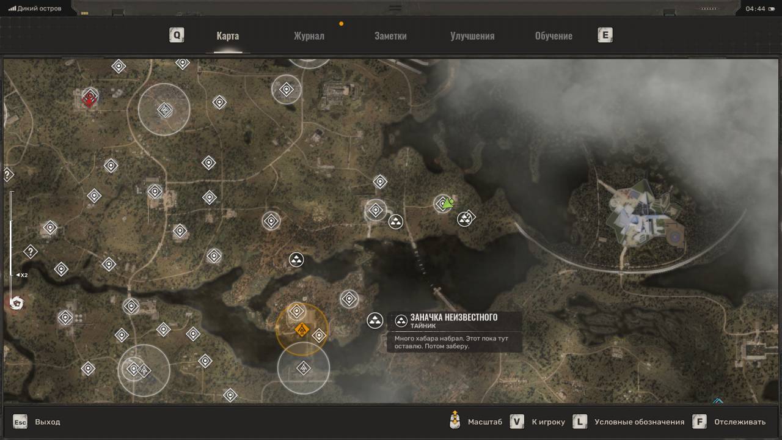
Task: Go to the Обучение tab
Action: (x=554, y=35)
